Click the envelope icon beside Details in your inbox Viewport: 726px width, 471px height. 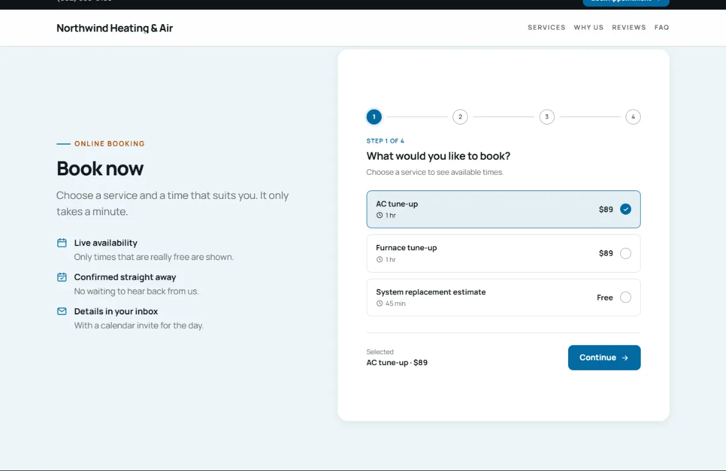[x=62, y=311]
